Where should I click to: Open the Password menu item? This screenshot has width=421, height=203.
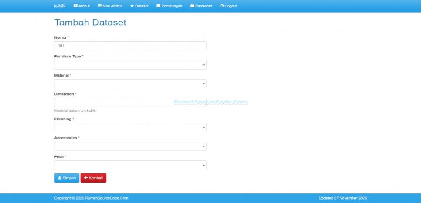coord(201,6)
